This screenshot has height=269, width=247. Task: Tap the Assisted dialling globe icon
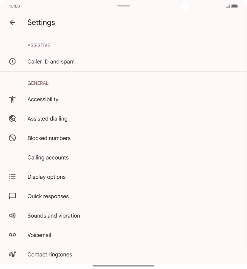coord(12,119)
